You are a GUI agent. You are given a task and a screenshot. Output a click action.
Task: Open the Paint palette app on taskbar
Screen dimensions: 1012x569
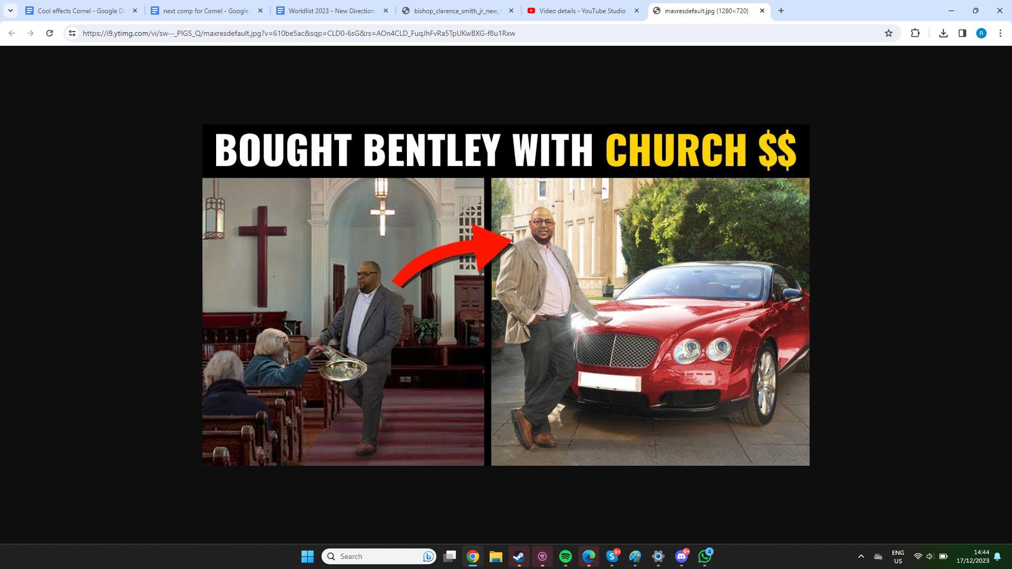pos(635,556)
